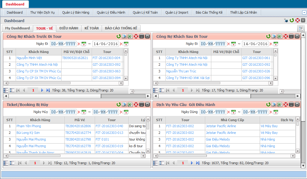Collapse the Ticket/Booking Bị Hủy panel
Viewport: 307px width, 179px height.
click(142, 104)
